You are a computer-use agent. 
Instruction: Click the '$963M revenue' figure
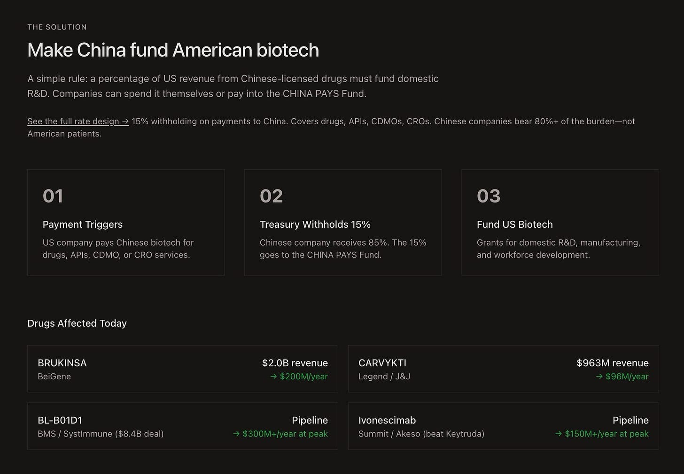click(x=613, y=363)
